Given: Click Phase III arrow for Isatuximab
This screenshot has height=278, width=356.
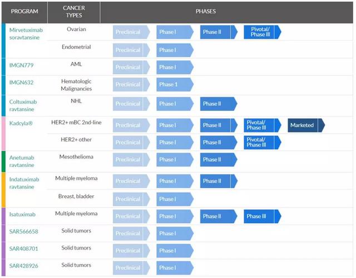Looking at the screenshot, I should tap(261, 216).
